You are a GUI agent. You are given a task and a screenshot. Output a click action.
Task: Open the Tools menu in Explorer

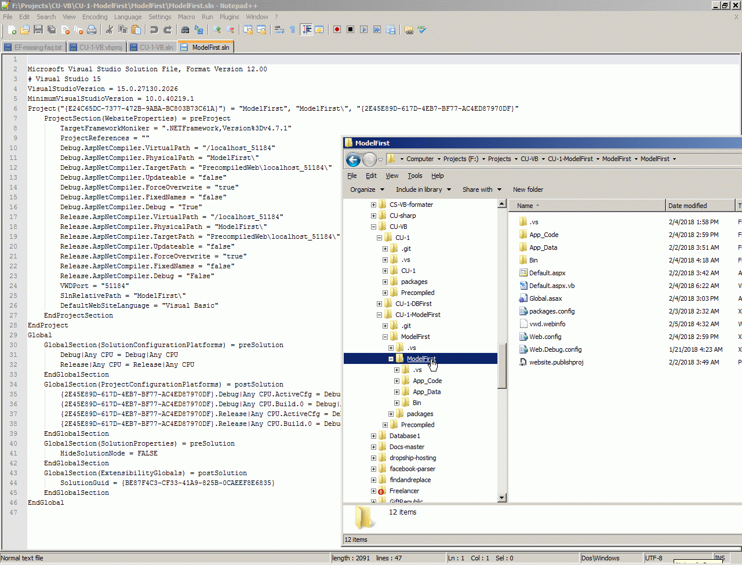click(x=414, y=176)
